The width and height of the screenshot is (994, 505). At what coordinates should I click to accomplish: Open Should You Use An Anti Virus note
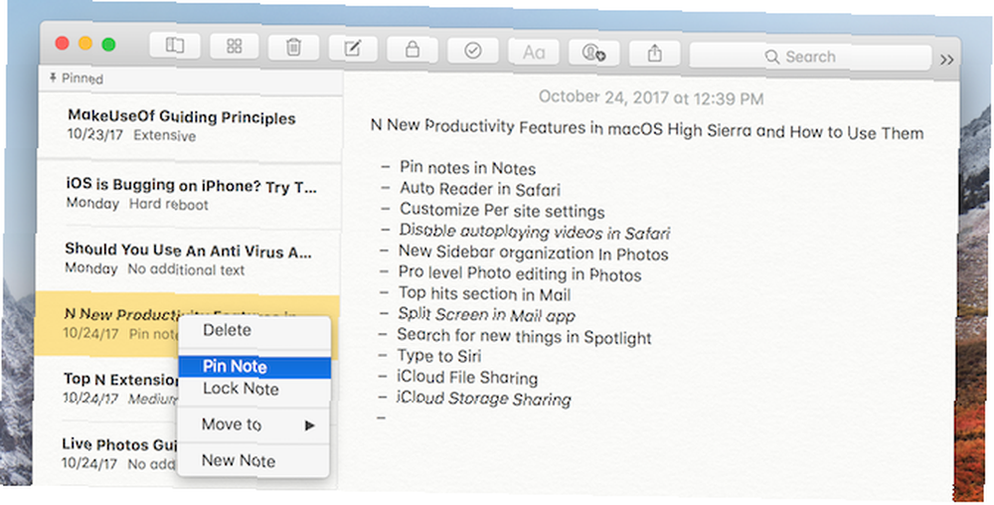[x=188, y=259]
